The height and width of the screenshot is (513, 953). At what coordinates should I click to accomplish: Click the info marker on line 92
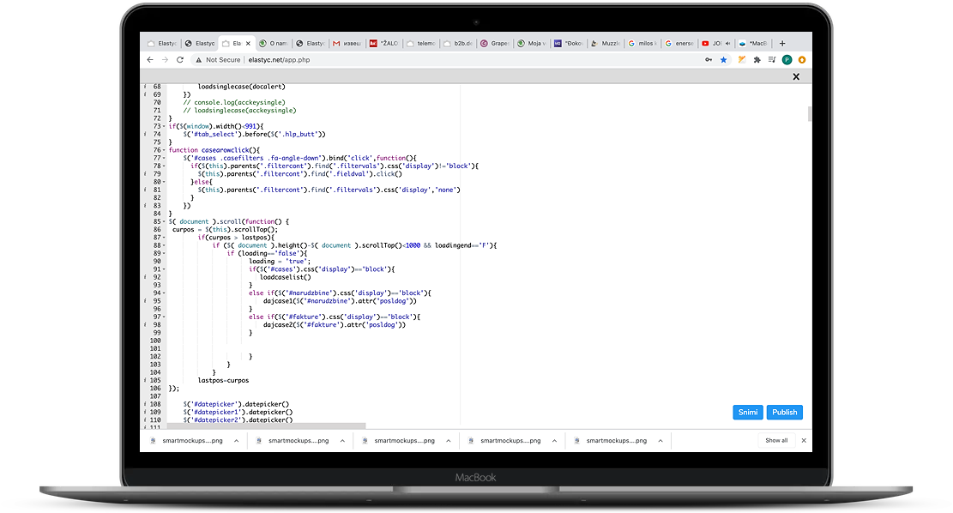pyautogui.click(x=145, y=277)
